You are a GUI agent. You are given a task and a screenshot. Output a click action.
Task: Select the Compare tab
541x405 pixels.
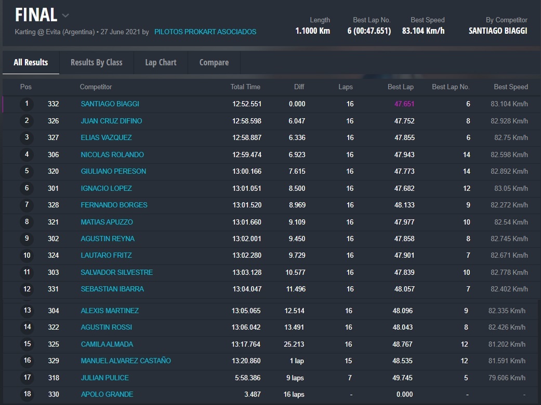click(214, 62)
